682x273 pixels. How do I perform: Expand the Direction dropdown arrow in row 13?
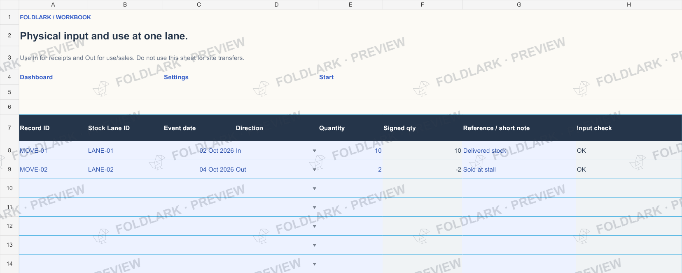click(x=314, y=245)
